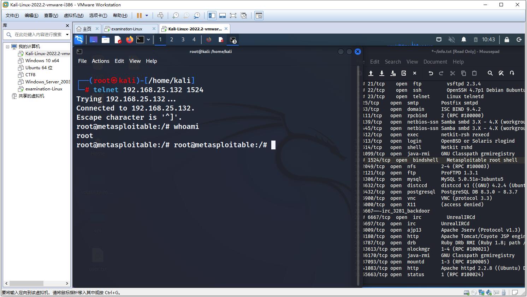The width and height of the screenshot is (527, 297).
Task: Close the examination-Linux tab
Action: [154, 29]
